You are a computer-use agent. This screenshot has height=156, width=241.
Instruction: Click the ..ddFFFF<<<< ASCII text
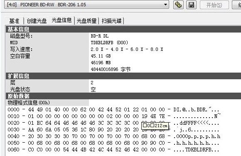click(196, 123)
